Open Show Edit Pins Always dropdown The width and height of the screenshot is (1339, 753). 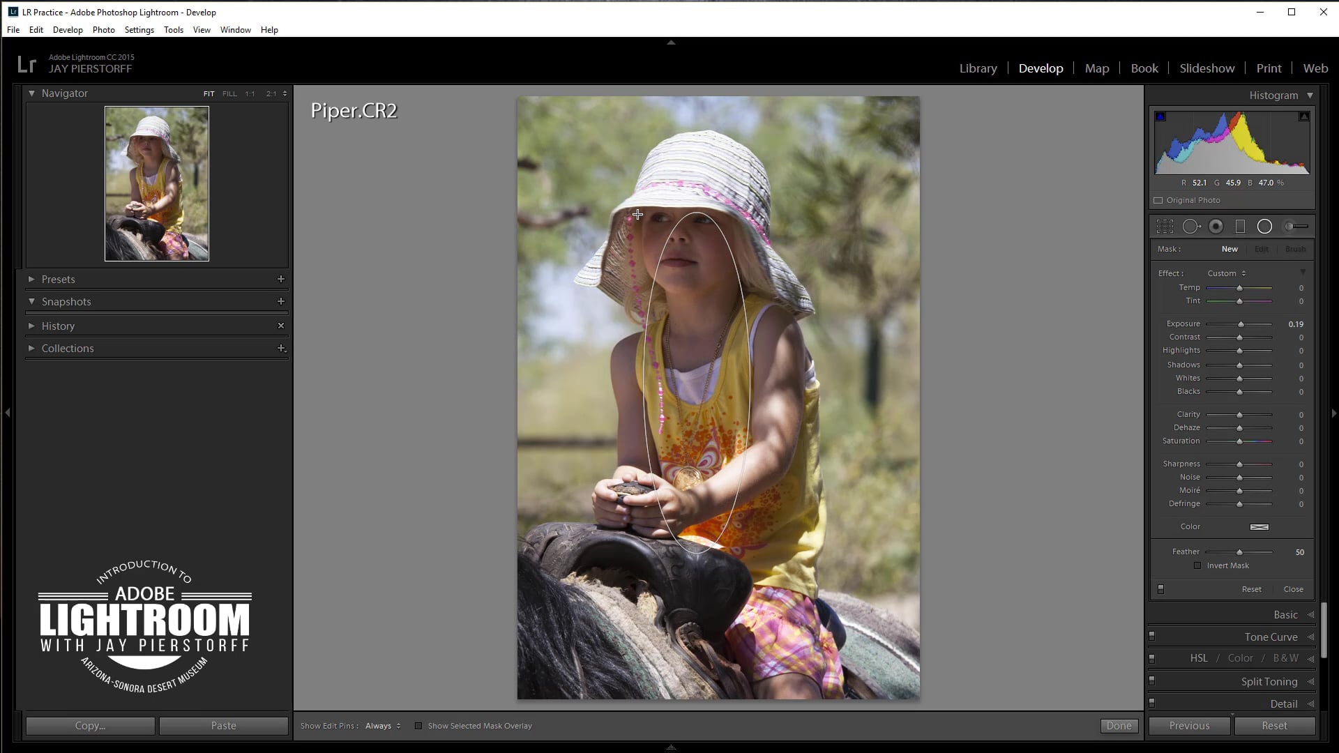coord(383,726)
